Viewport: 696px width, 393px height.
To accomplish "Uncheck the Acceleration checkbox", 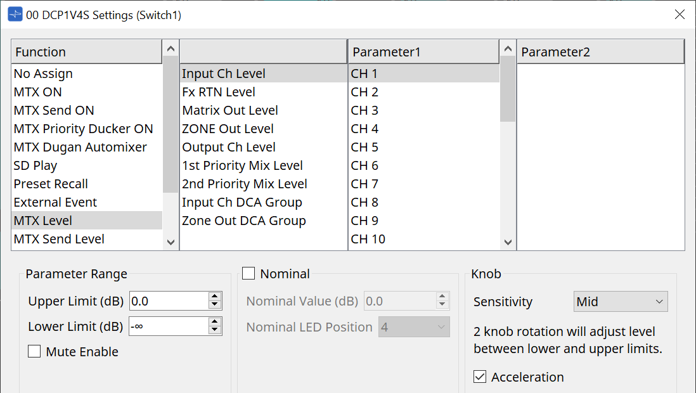I will pyautogui.click(x=480, y=377).
